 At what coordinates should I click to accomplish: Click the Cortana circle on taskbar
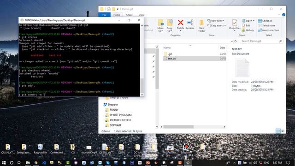pos(12,163)
